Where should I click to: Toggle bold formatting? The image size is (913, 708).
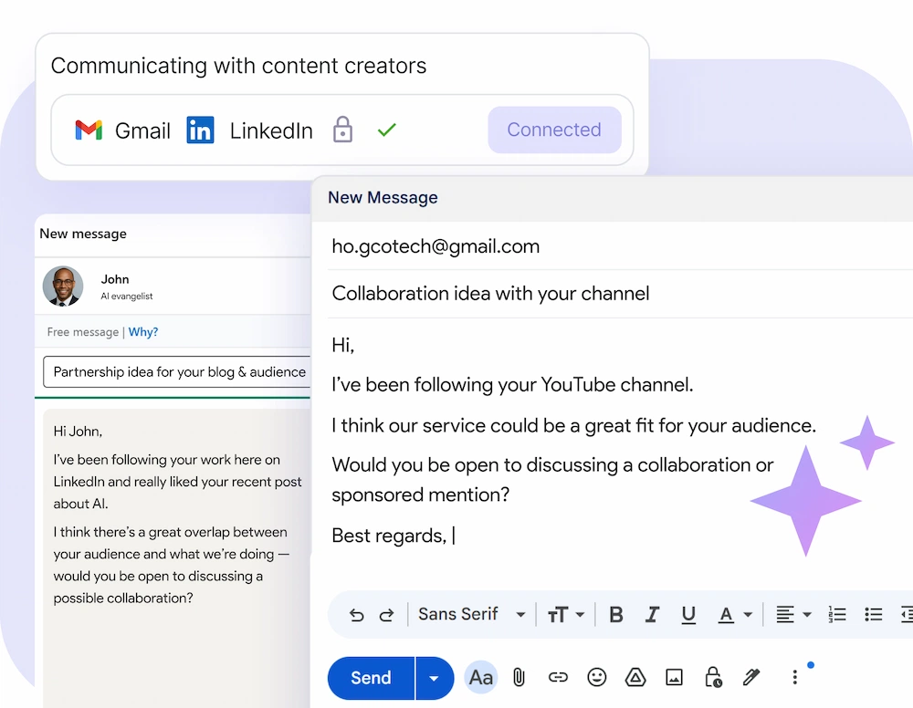coord(616,614)
